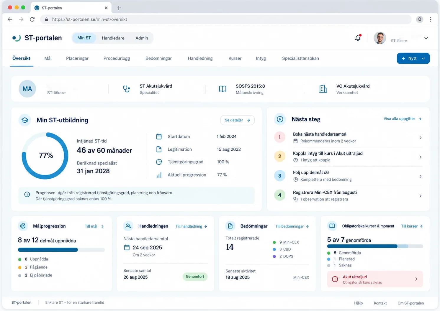Screen dimensions: 440x311
Task: Open the Placeringar tab
Action: pos(77,58)
